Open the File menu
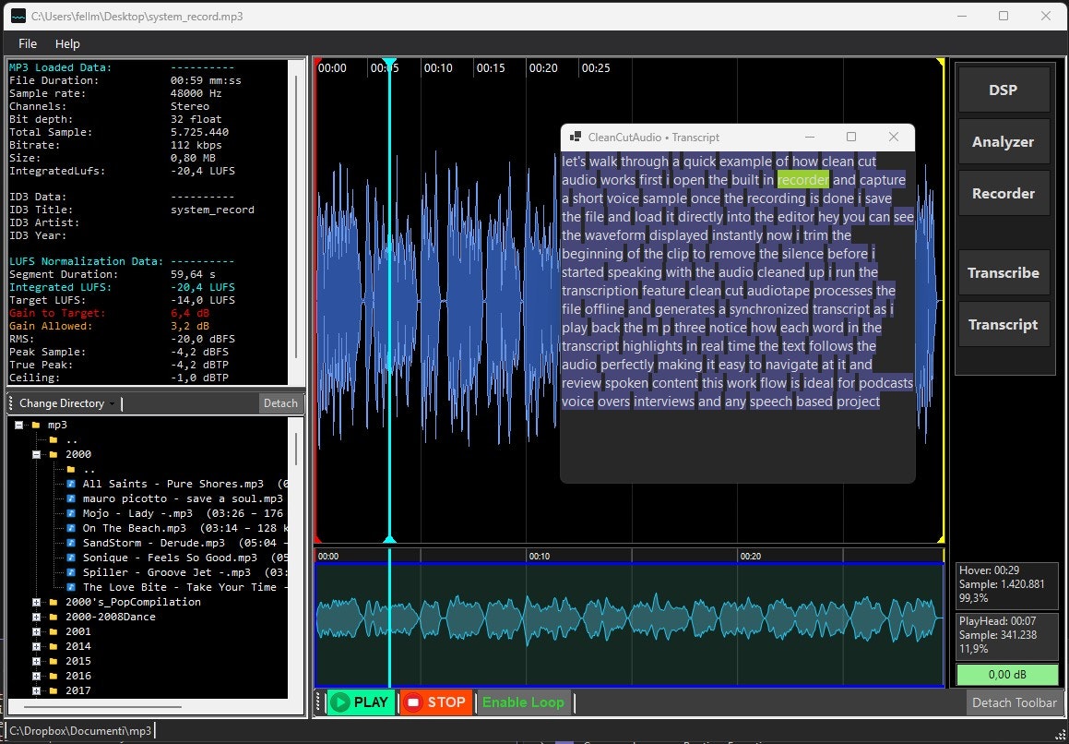Viewport: 1069px width, 744px height. coord(27,43)
